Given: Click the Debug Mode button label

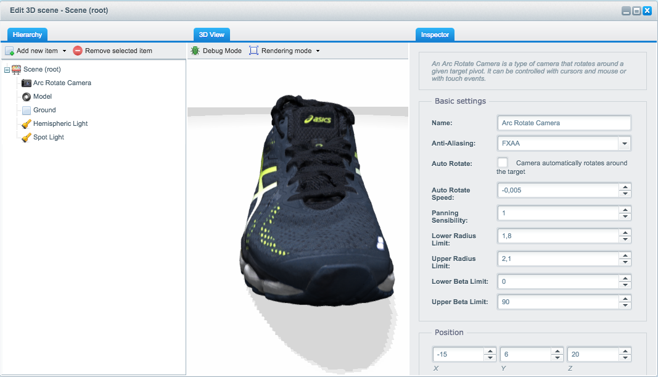Looking at the screenshot, I should click(222, 51).
